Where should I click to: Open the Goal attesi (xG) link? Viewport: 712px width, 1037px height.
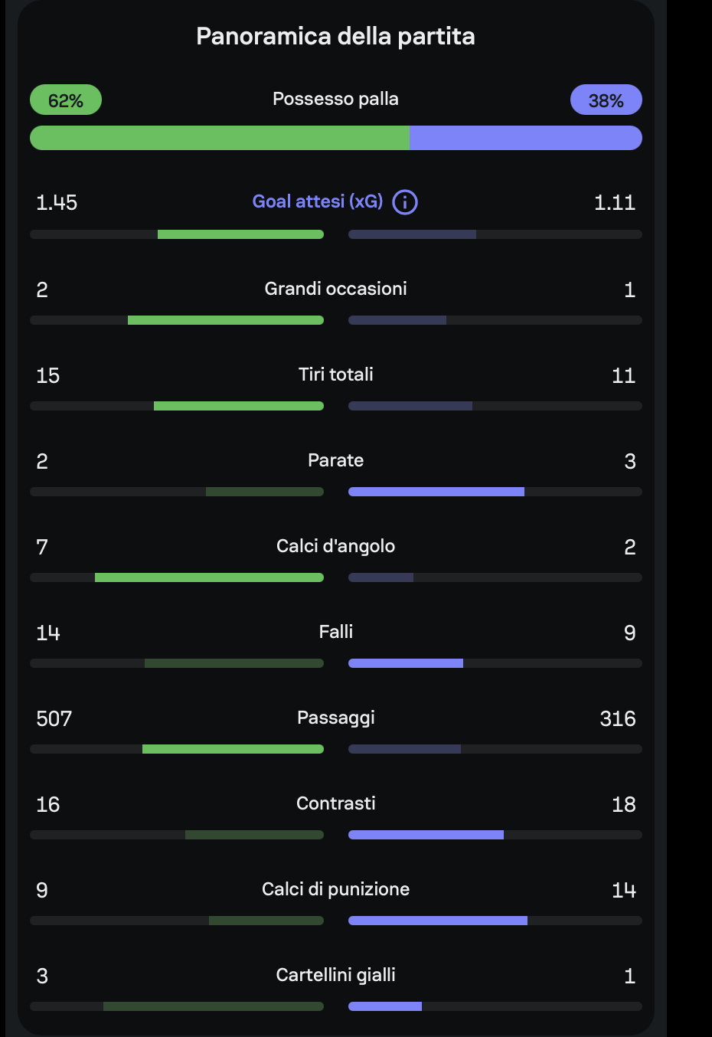click(318, 201)
